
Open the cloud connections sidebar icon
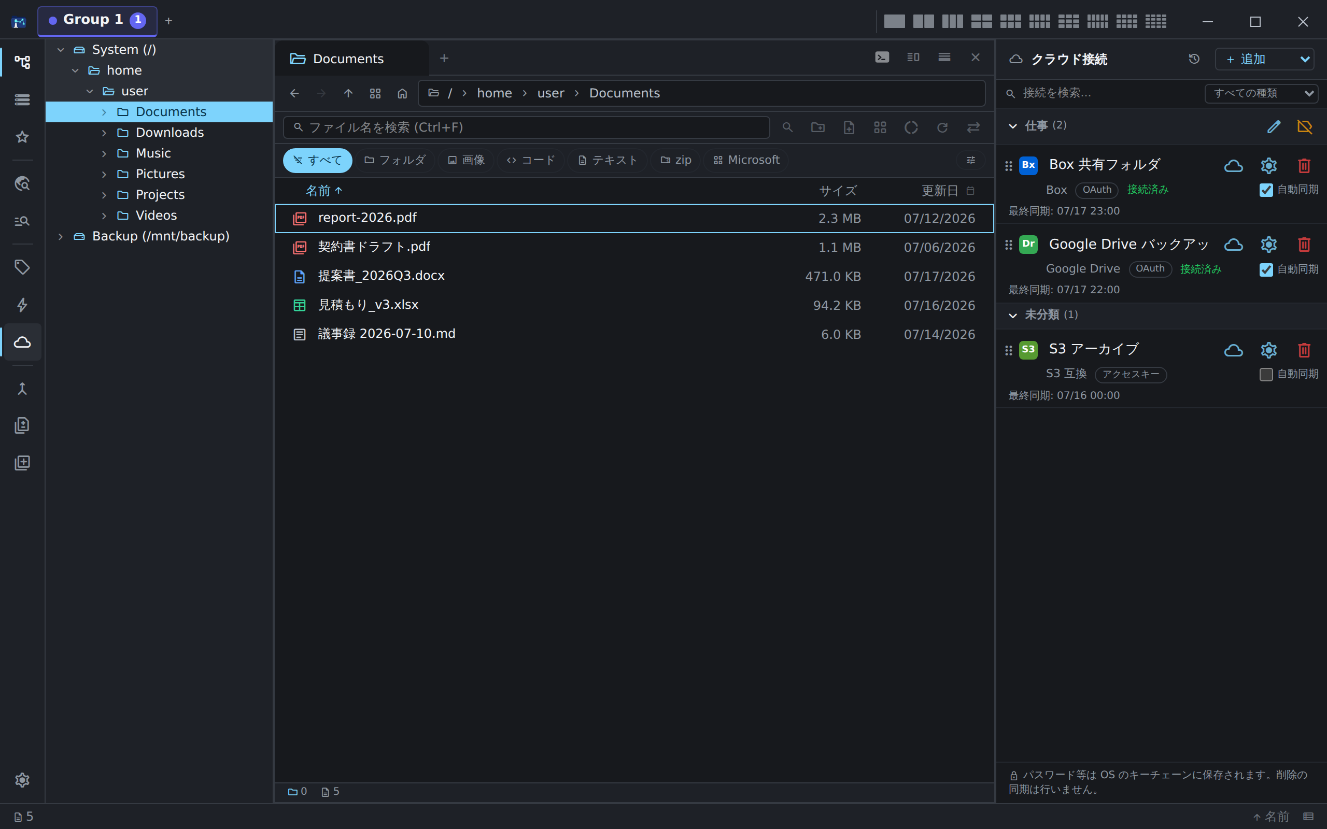22,342
